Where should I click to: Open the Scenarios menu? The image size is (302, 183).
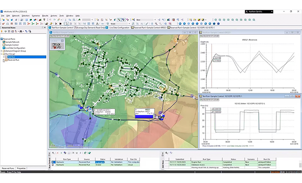coord(35,16)
